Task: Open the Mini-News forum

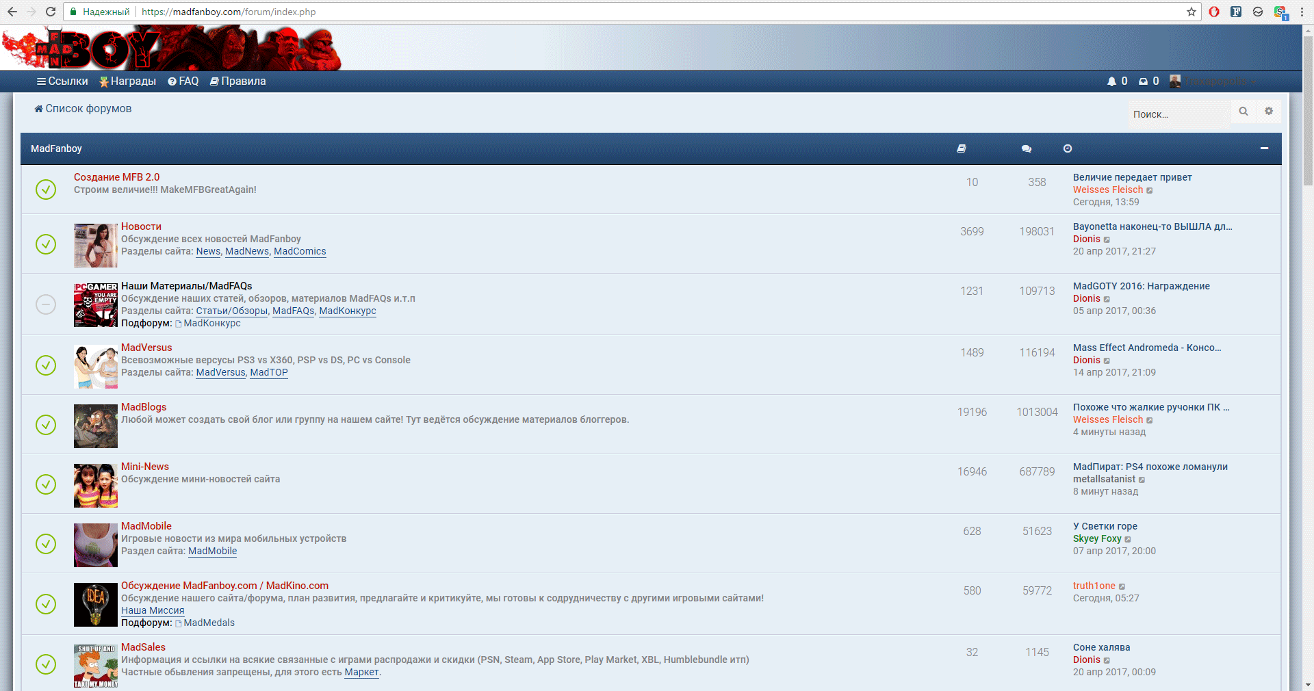Action: tap(145, 467)
